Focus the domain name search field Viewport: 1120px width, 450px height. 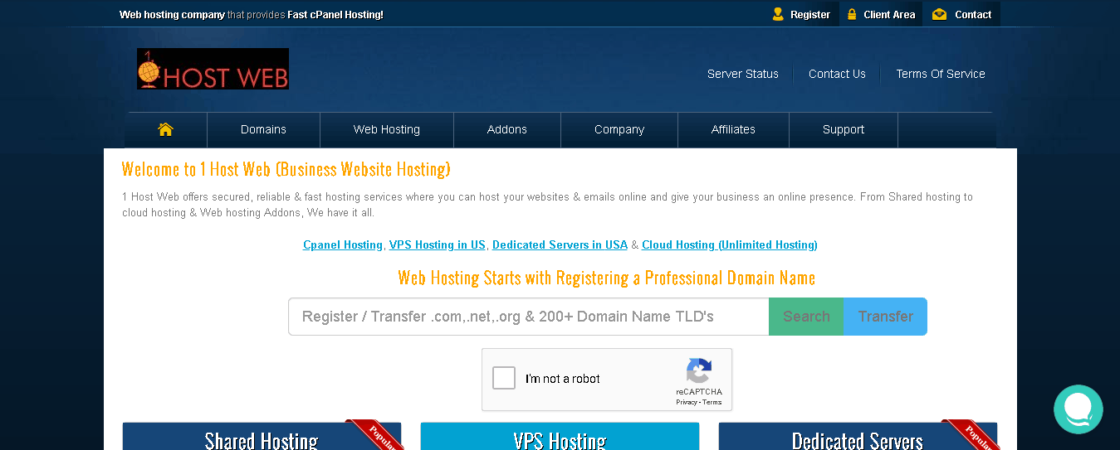(x=529, y=317)
